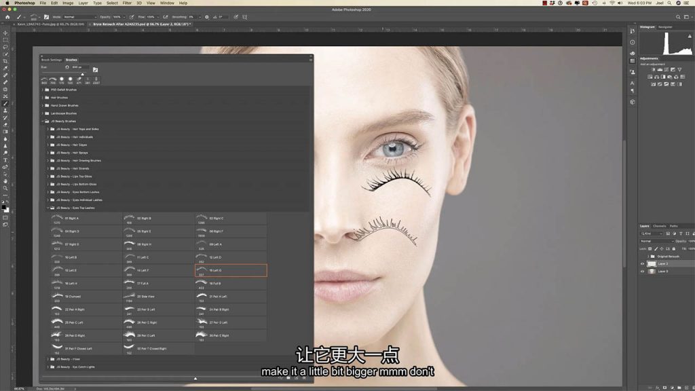Click the histogram cache warning triangle

pos(690,37)
